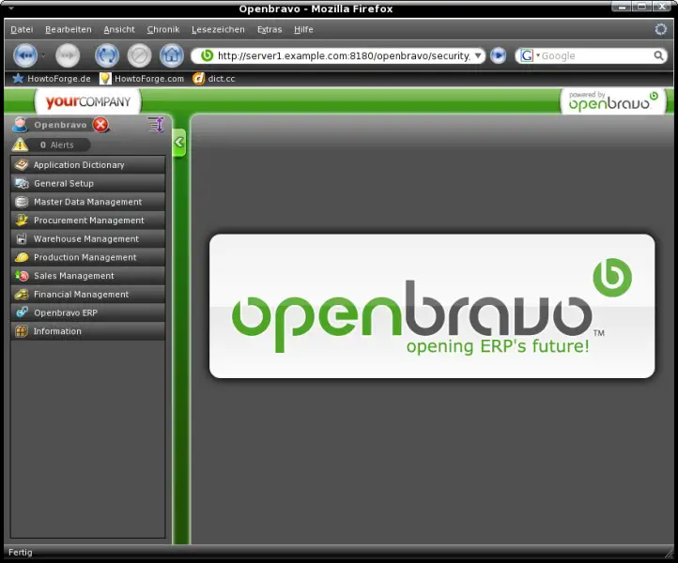Click the Fertig status bar text
The height and width of the screenshot is (563, 678).
(21, 552)
